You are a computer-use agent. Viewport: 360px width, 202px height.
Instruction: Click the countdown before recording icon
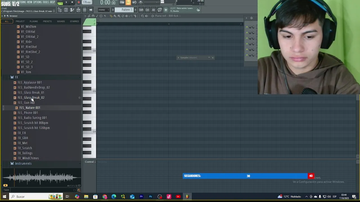128,2
